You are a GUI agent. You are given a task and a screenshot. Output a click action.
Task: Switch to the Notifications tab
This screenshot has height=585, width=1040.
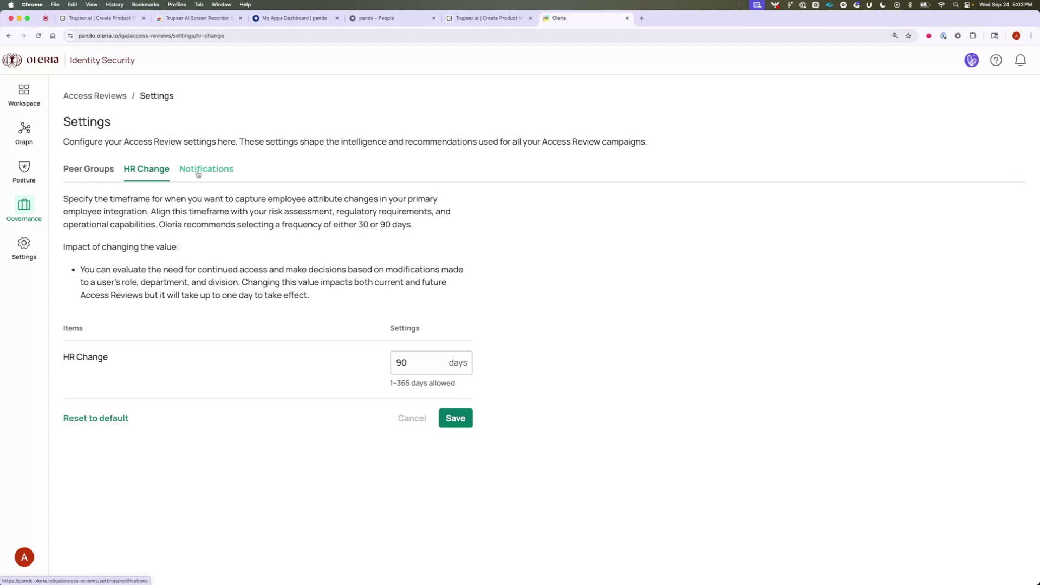tap(206, 169)
